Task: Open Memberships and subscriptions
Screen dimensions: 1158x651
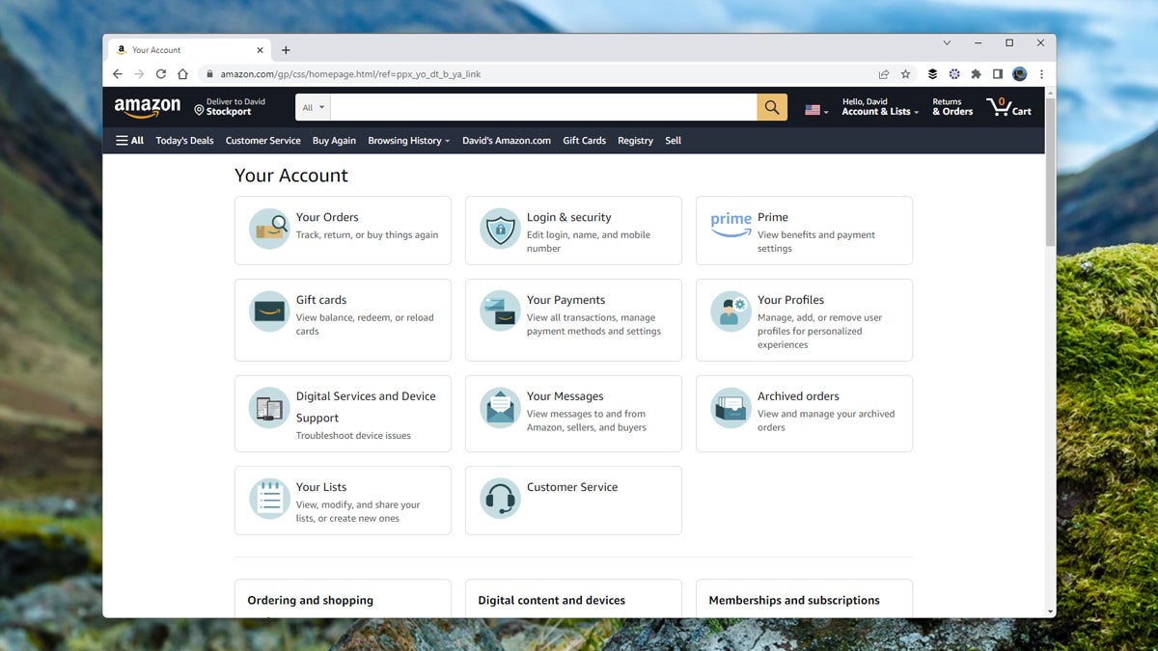Action: [x=794, y=600]
